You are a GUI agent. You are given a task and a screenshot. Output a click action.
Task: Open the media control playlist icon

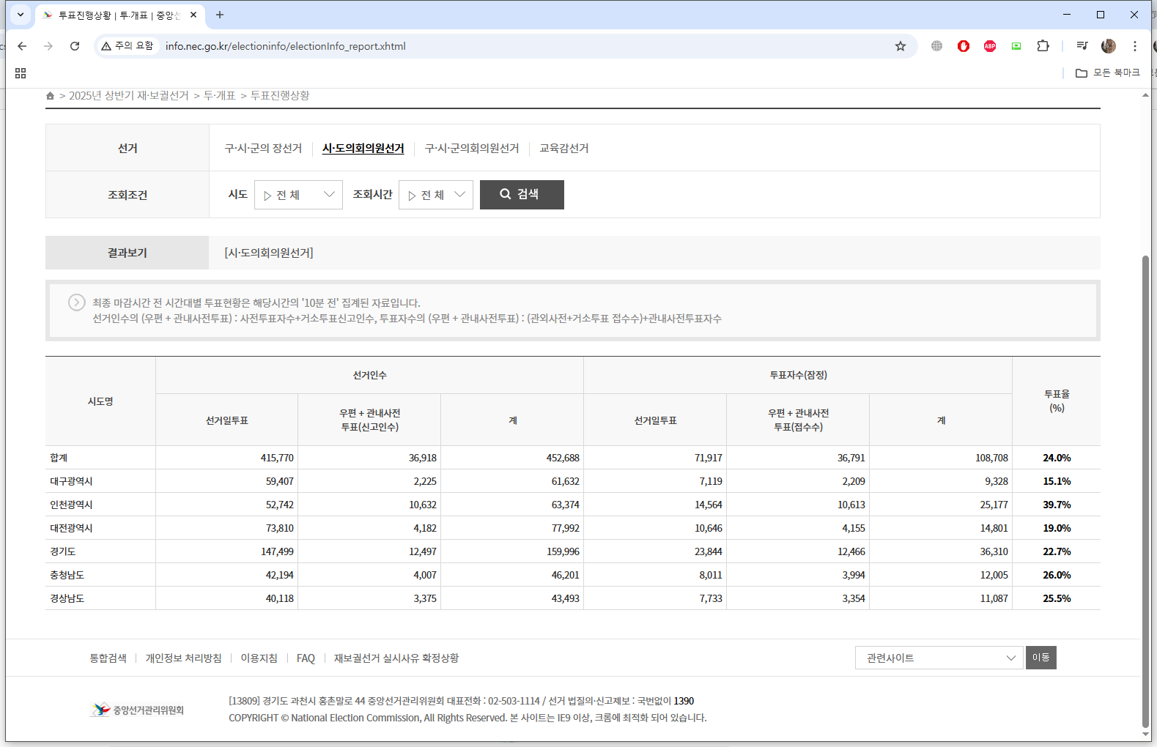click(x=1082, y=46)
